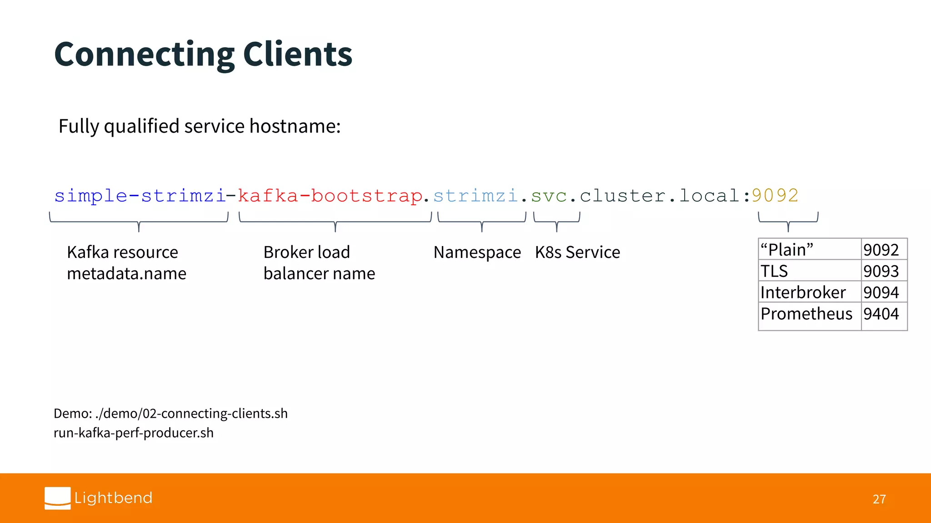Click the 'TLS' table cell

tap(810, 271)
